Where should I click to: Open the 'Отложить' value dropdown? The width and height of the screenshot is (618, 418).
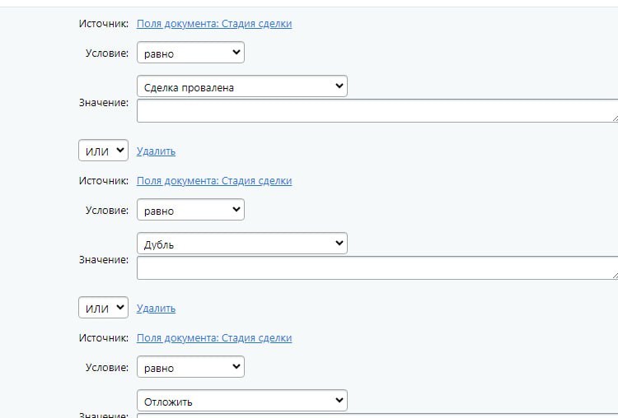241,401
